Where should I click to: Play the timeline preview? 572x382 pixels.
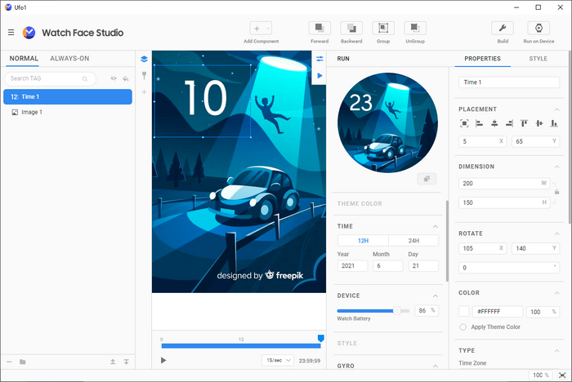pyautogui.click(x=163, y=360)
